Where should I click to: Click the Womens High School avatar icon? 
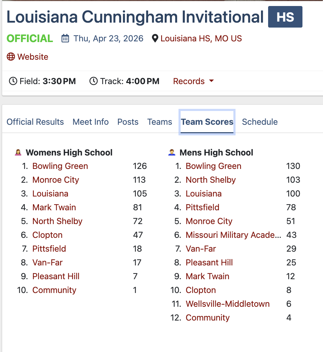click(x=18, y=153)
